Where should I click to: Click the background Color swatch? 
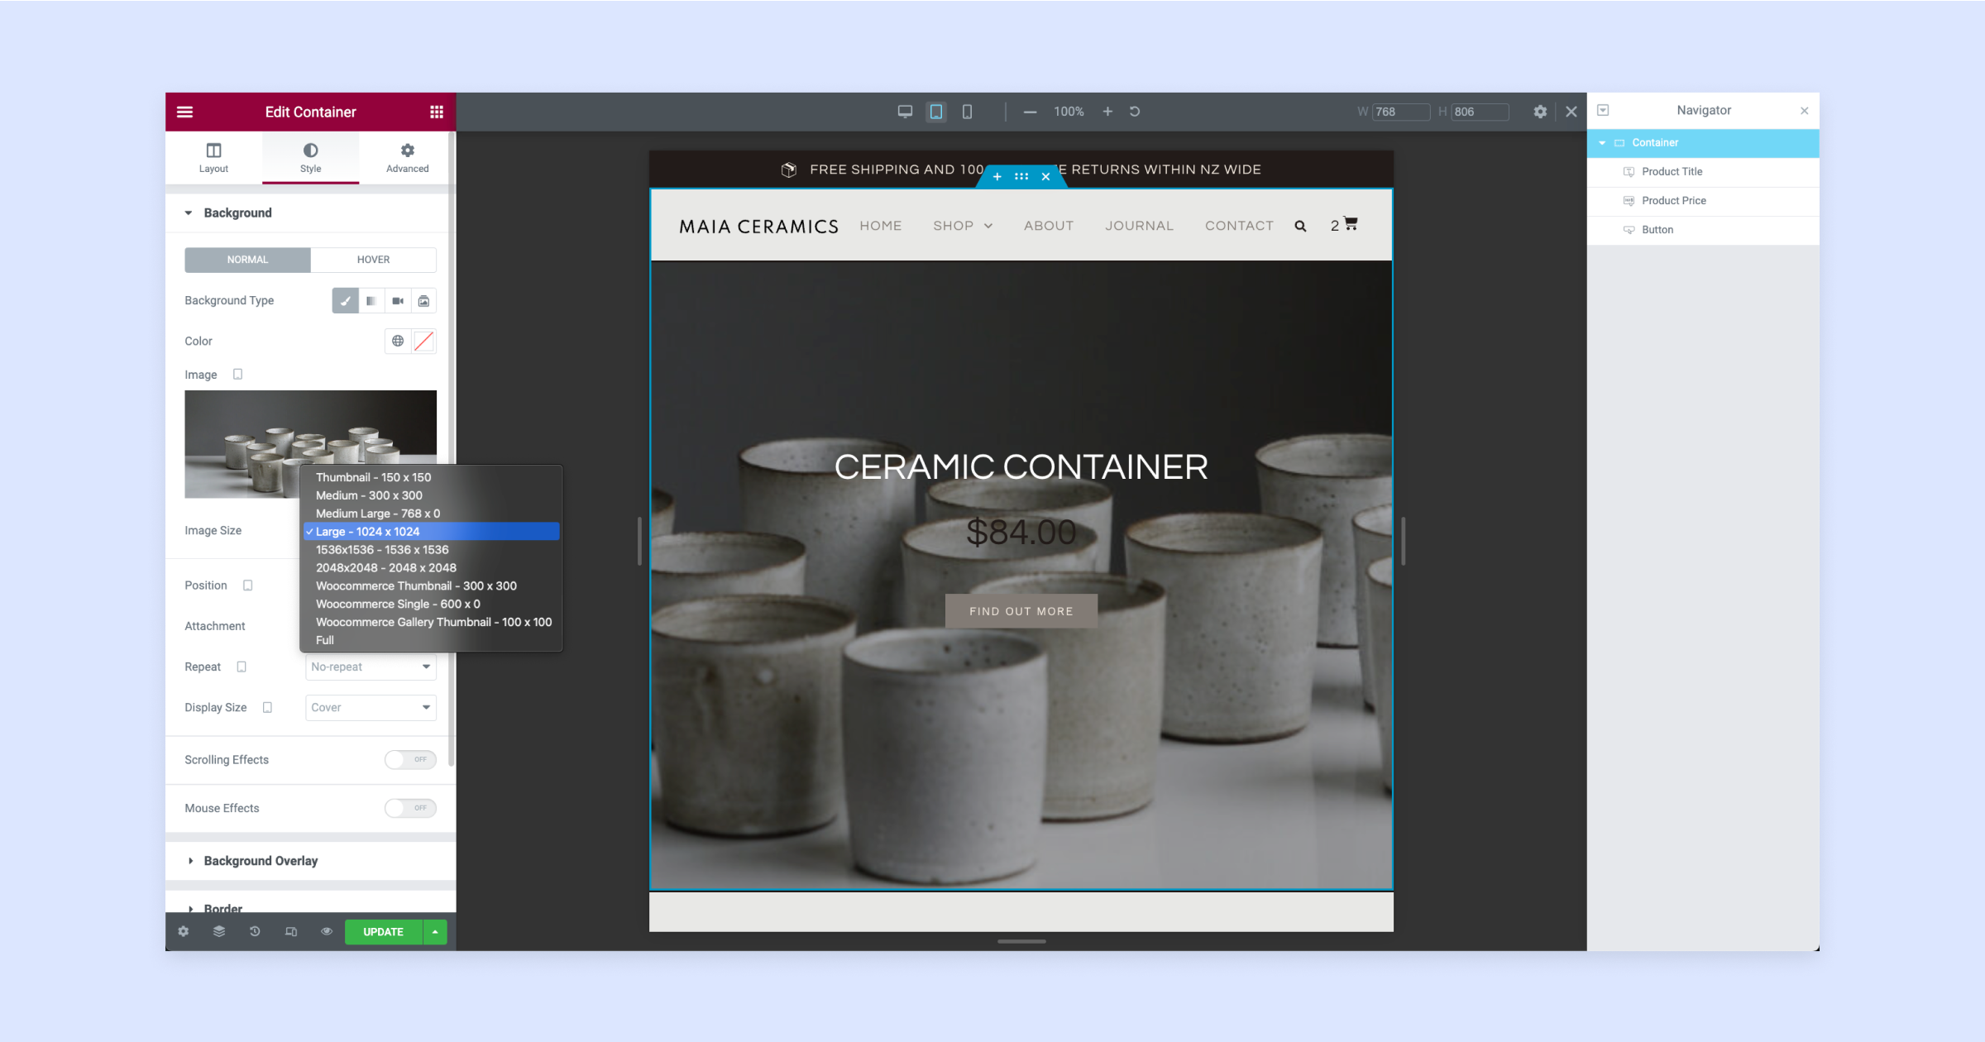pyautogui.click(x=423, y=341)
